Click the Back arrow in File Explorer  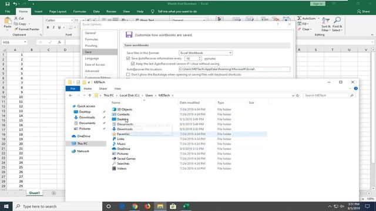70,96
